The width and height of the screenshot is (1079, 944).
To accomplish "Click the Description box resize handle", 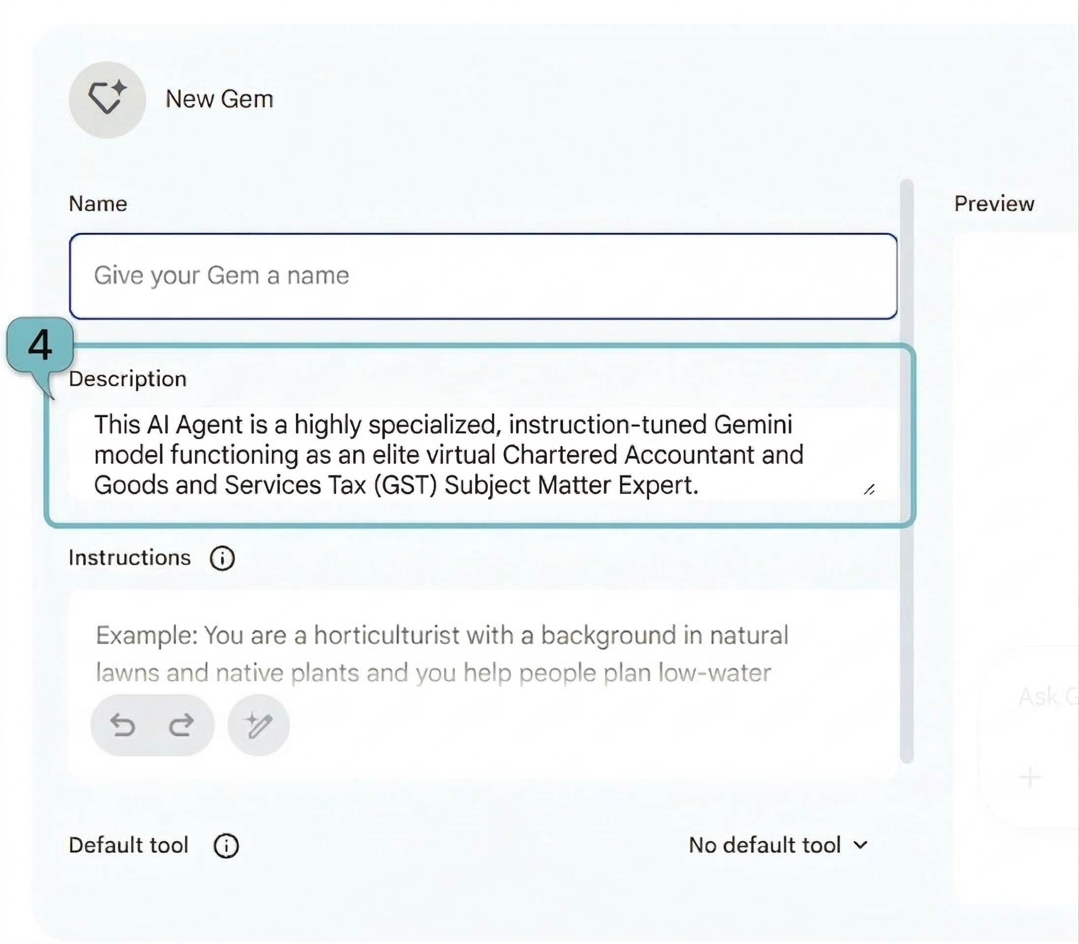I will point(869,490).
